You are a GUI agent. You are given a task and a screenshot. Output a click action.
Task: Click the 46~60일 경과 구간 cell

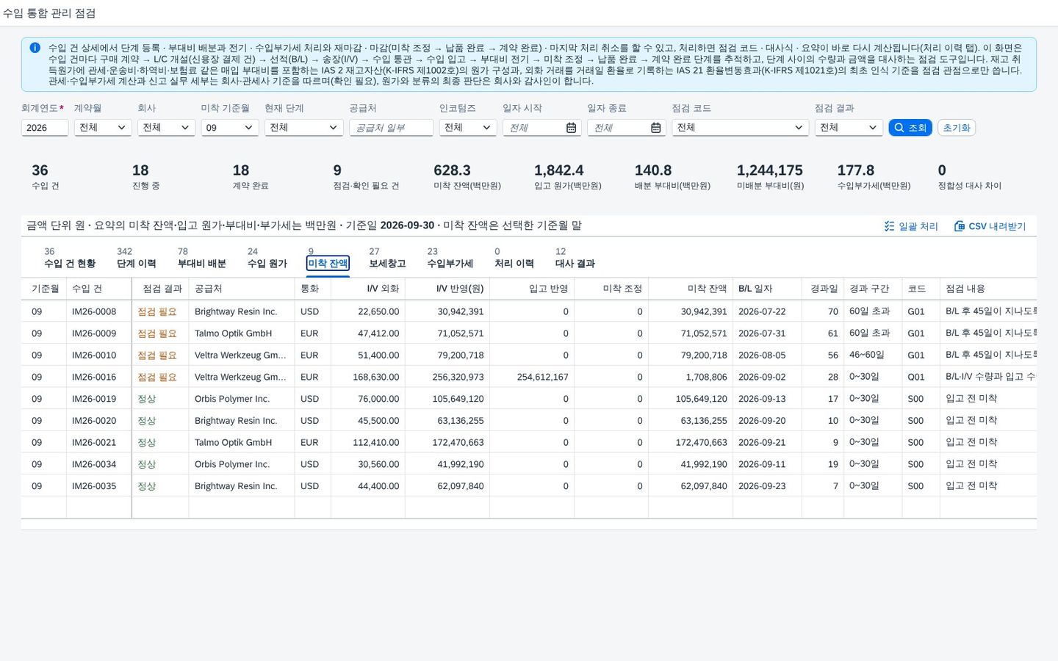coord(867,355)
